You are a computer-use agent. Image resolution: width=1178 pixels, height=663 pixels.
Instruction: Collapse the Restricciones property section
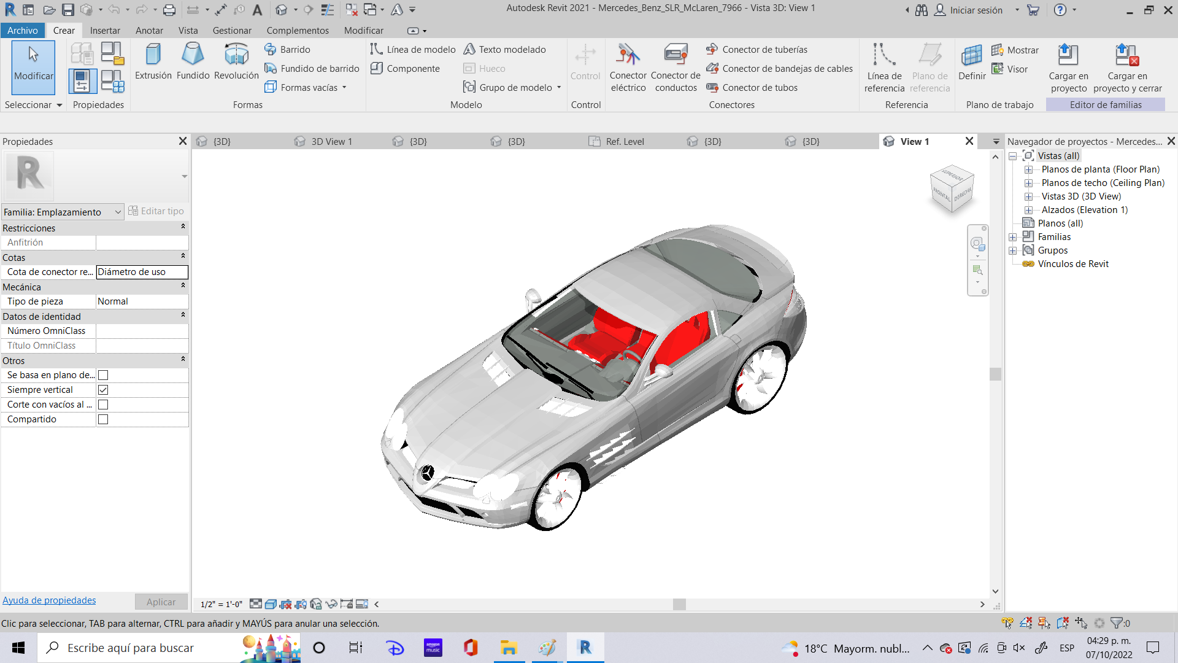click(183, 227)
